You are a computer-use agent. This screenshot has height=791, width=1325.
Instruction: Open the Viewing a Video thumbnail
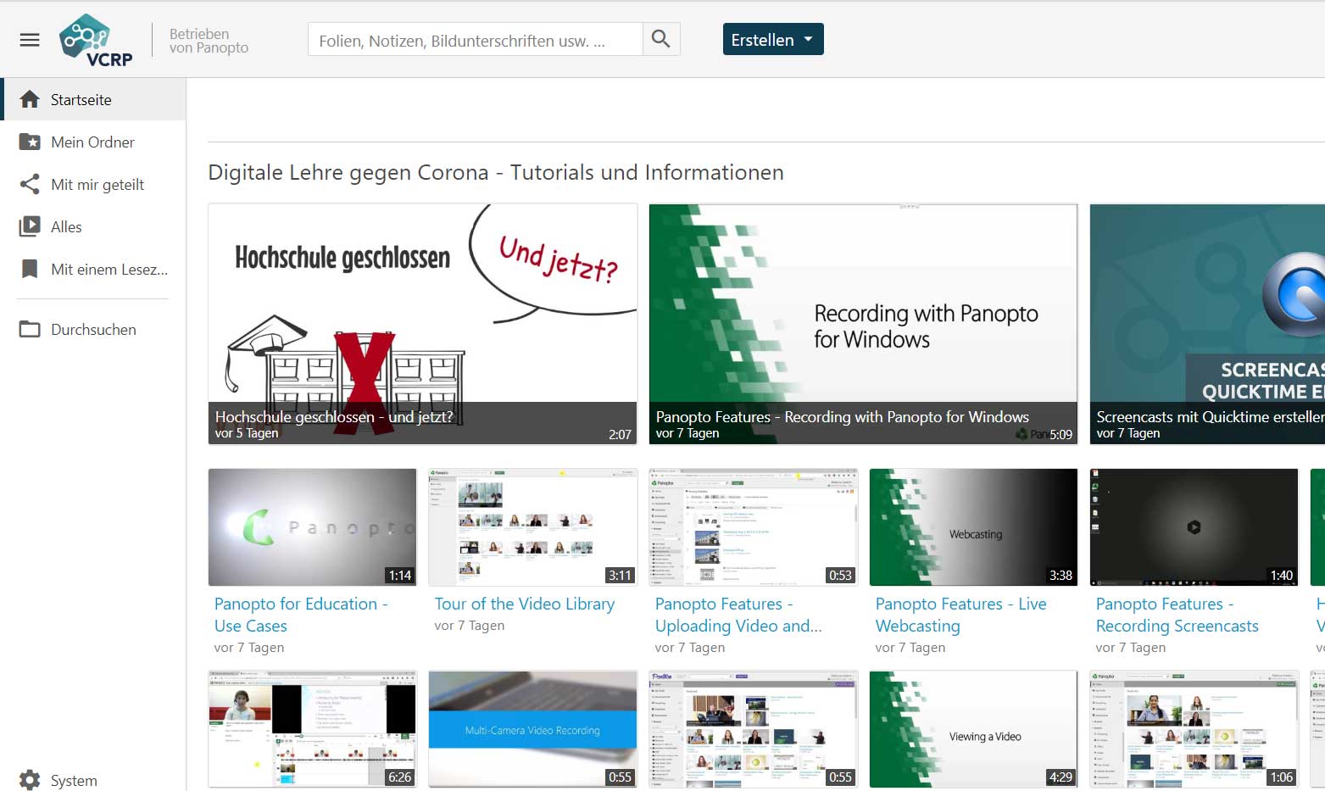pyautogui.click(x=973, y=728)
